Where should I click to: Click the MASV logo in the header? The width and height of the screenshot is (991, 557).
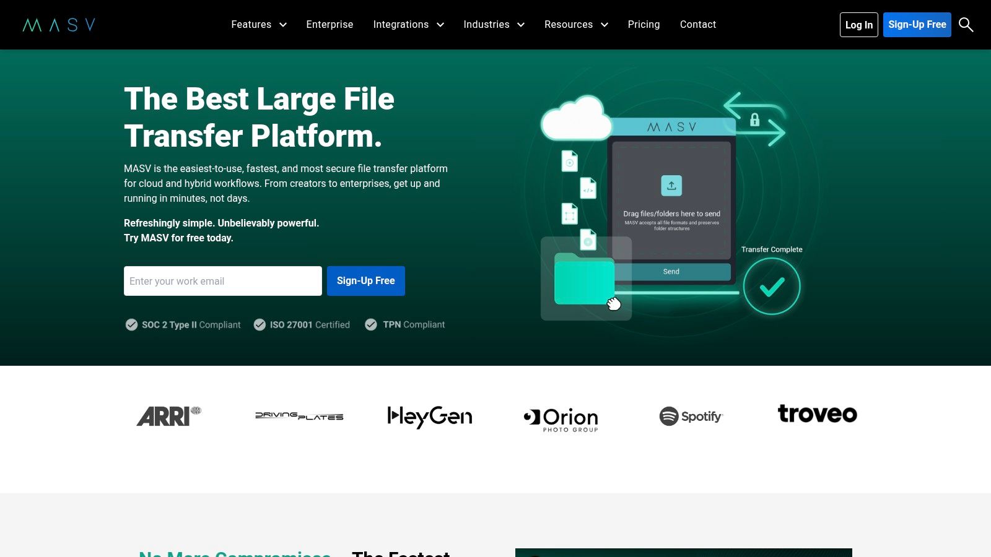point(59,25)
